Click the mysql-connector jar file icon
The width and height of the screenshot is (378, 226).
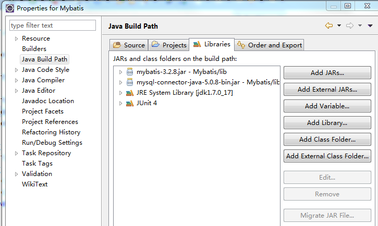coord(130,82)
